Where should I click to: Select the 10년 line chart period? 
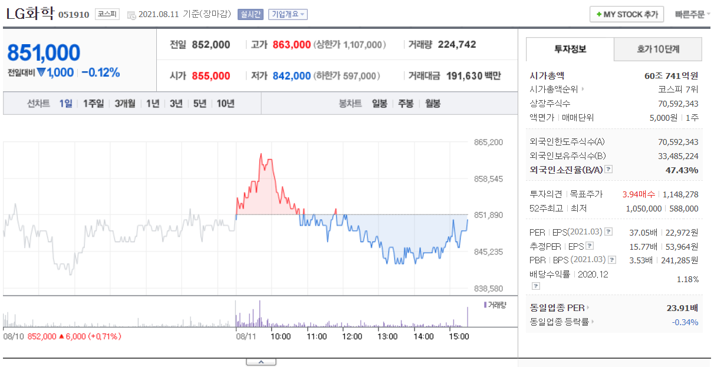(225, 104)
